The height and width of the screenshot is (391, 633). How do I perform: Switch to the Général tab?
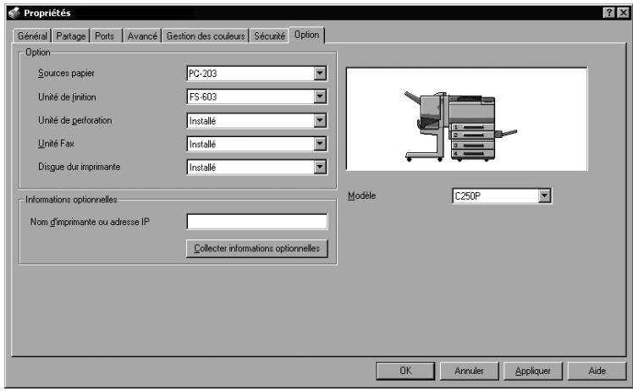[32, 36]
